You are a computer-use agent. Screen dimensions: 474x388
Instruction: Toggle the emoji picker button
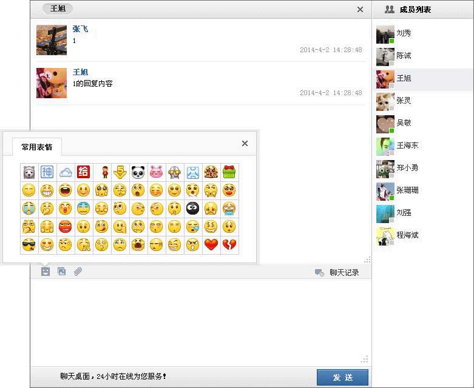click(45, 272)
